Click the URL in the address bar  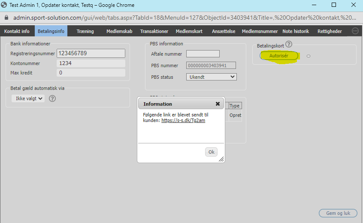tap(185, 18)
